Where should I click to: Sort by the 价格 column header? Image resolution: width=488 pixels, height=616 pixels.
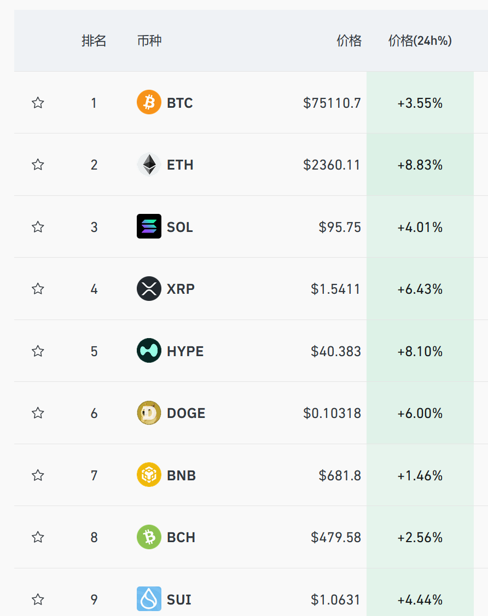click(x=349, y=40)
